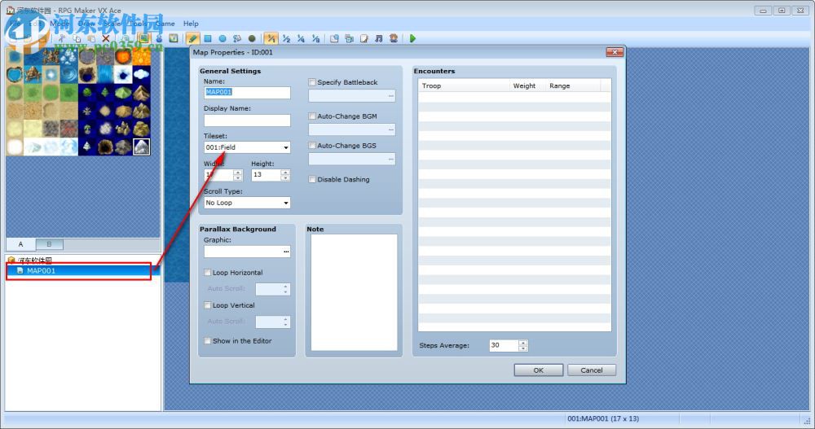Select the Pencil drawing tool
This screenshot has height=429, width=815.
point(192,38)
